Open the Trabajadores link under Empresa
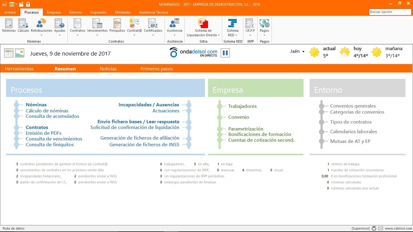 point(242,106)
